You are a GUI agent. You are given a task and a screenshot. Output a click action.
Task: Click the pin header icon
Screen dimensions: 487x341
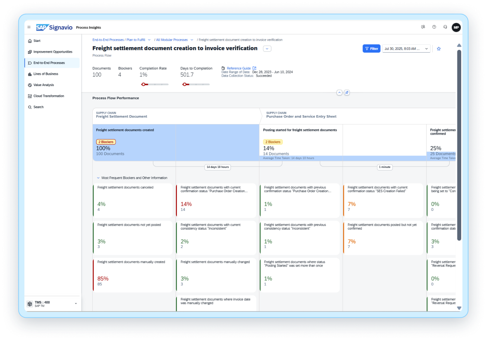click(347, 92)
